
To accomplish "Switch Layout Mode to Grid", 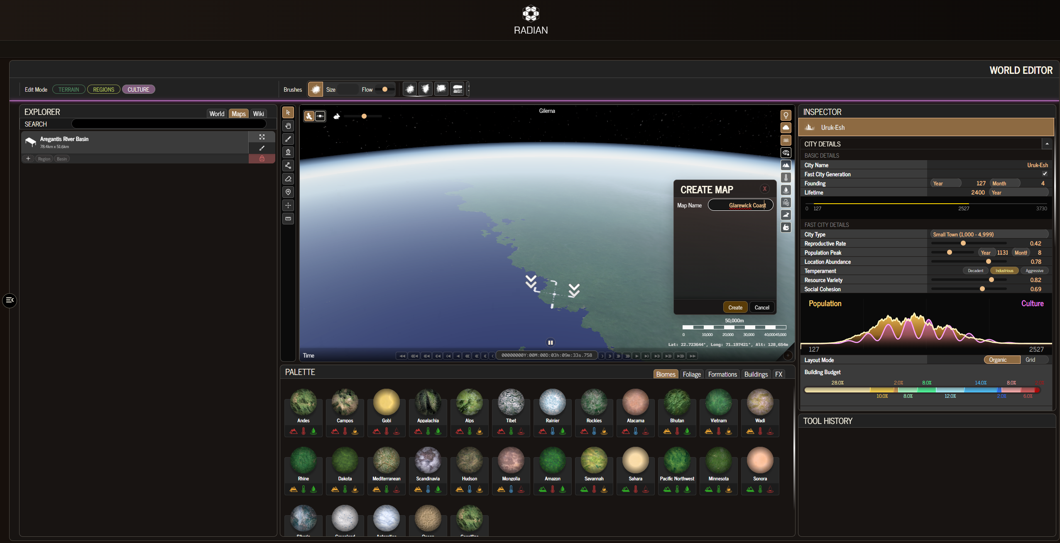I will tap(1034, 360).
